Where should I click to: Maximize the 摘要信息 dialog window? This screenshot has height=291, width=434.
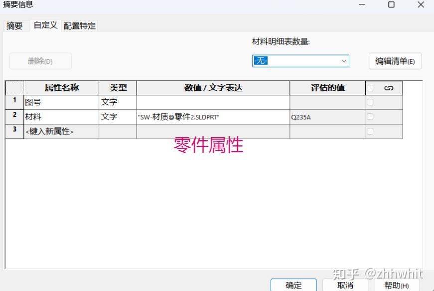tap(391, 4)
